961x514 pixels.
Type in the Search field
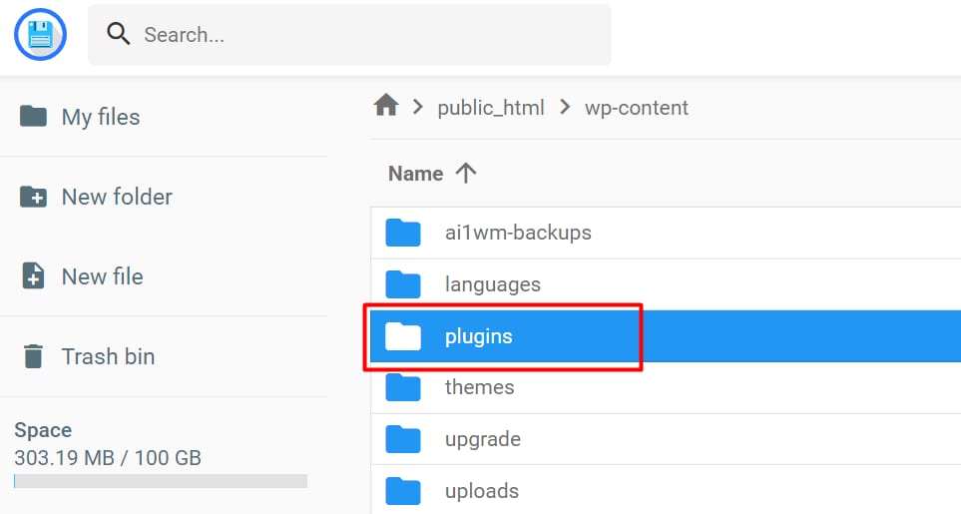point(369,35)
